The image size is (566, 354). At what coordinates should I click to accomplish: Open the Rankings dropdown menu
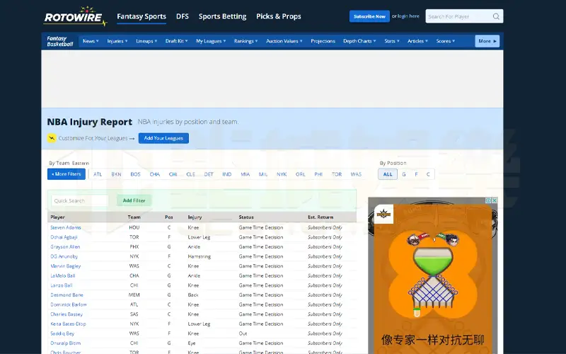[246, 41]
